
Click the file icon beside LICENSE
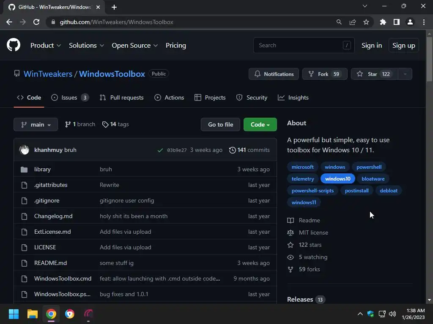[24, 247]
